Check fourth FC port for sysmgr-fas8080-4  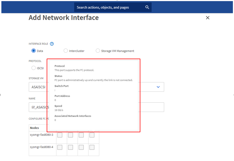92,147
